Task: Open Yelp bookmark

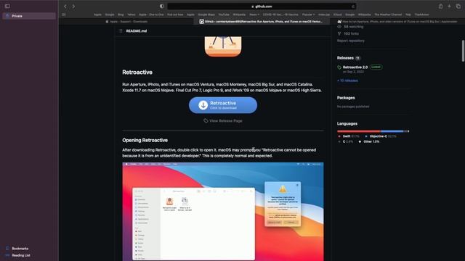Action: (408, 14)
